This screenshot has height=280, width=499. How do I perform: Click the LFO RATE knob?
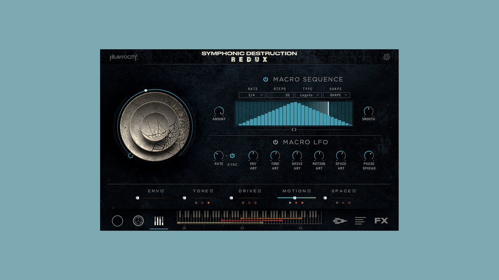pyautogui.click(x=219, y=156)
